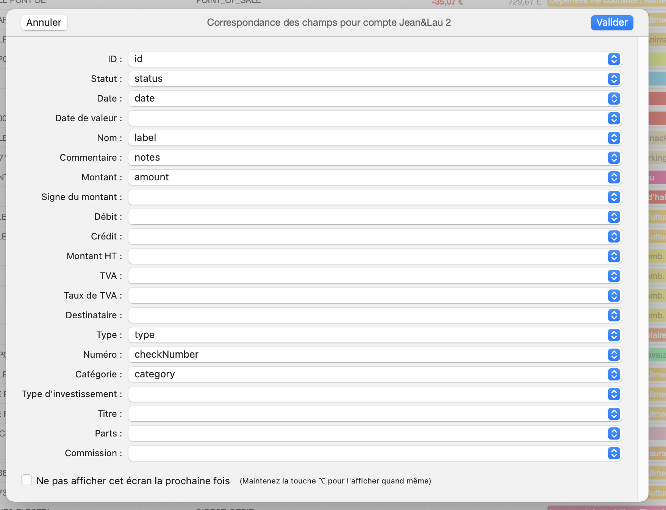Click the Montant field chevron icon
This screenshot has height=510, width=666.
(614, 177)
